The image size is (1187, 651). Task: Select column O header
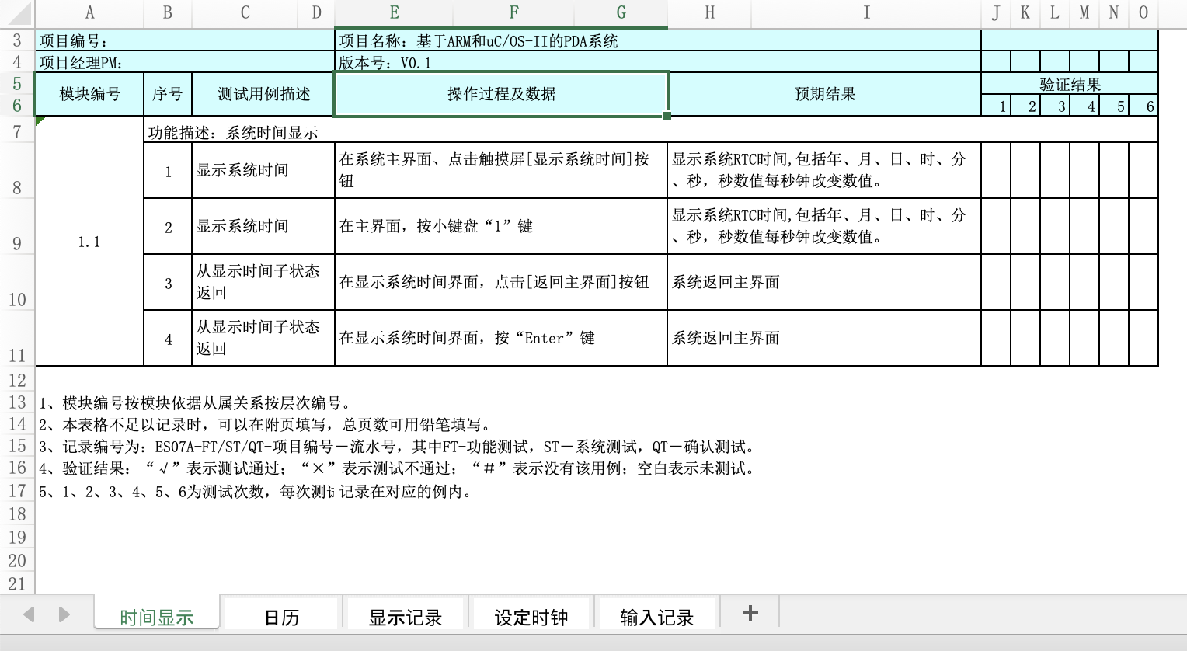pos(1143,12)
